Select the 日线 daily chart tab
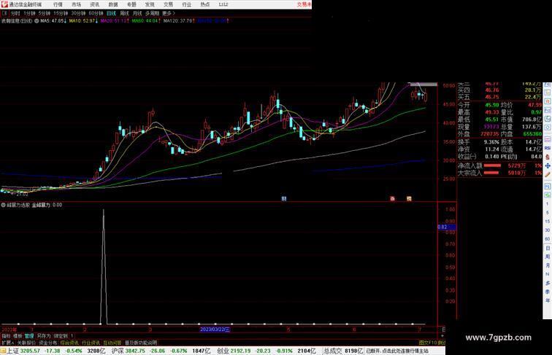The image size is (552, 355). 111,13
